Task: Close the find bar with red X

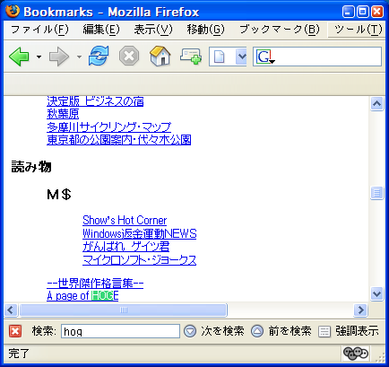Action: 15,331
